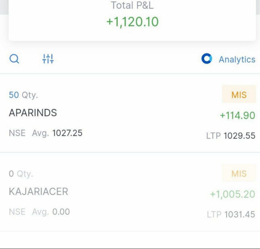Image resolution: width=260 pixels, height=249 pixels.
Task: Click the KAJARIACER profit +1,005.20
Action: 232,194
